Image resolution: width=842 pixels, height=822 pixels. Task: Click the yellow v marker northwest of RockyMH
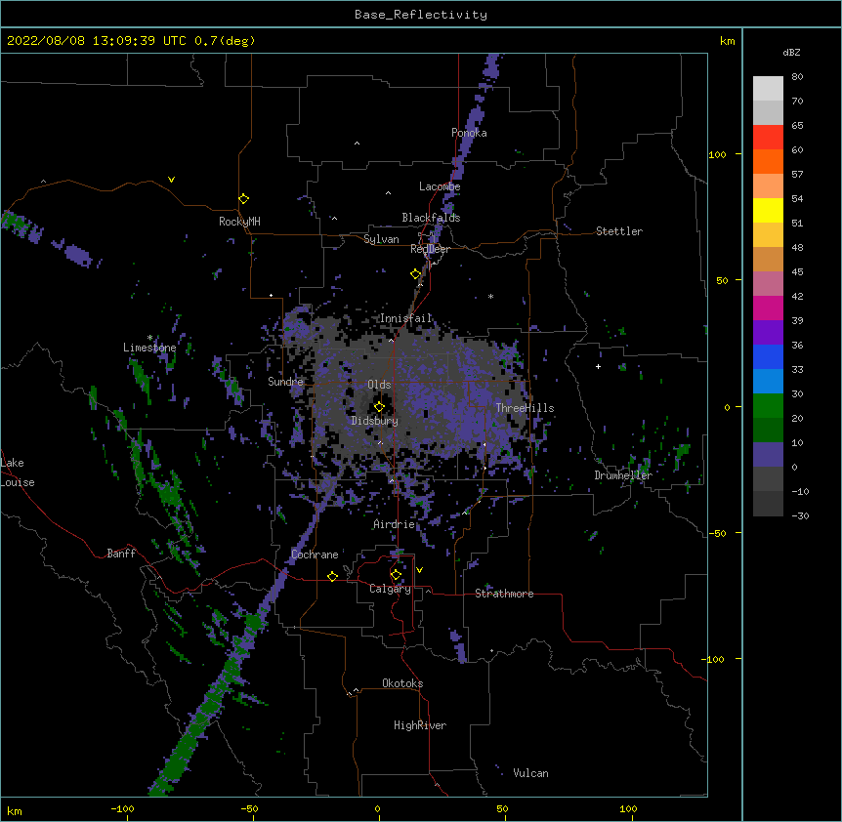[171, 180]
